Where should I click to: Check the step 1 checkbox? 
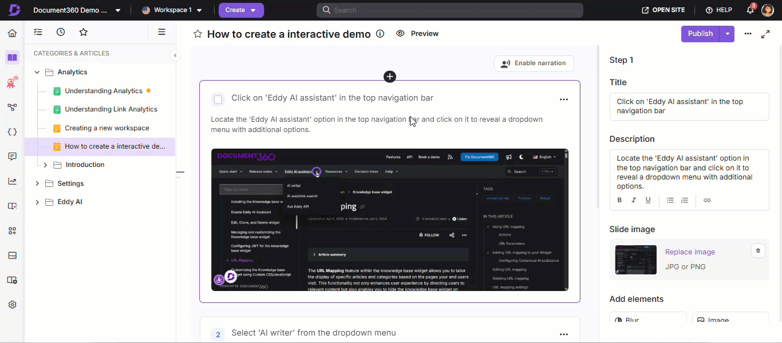click(x=218, y=99)
